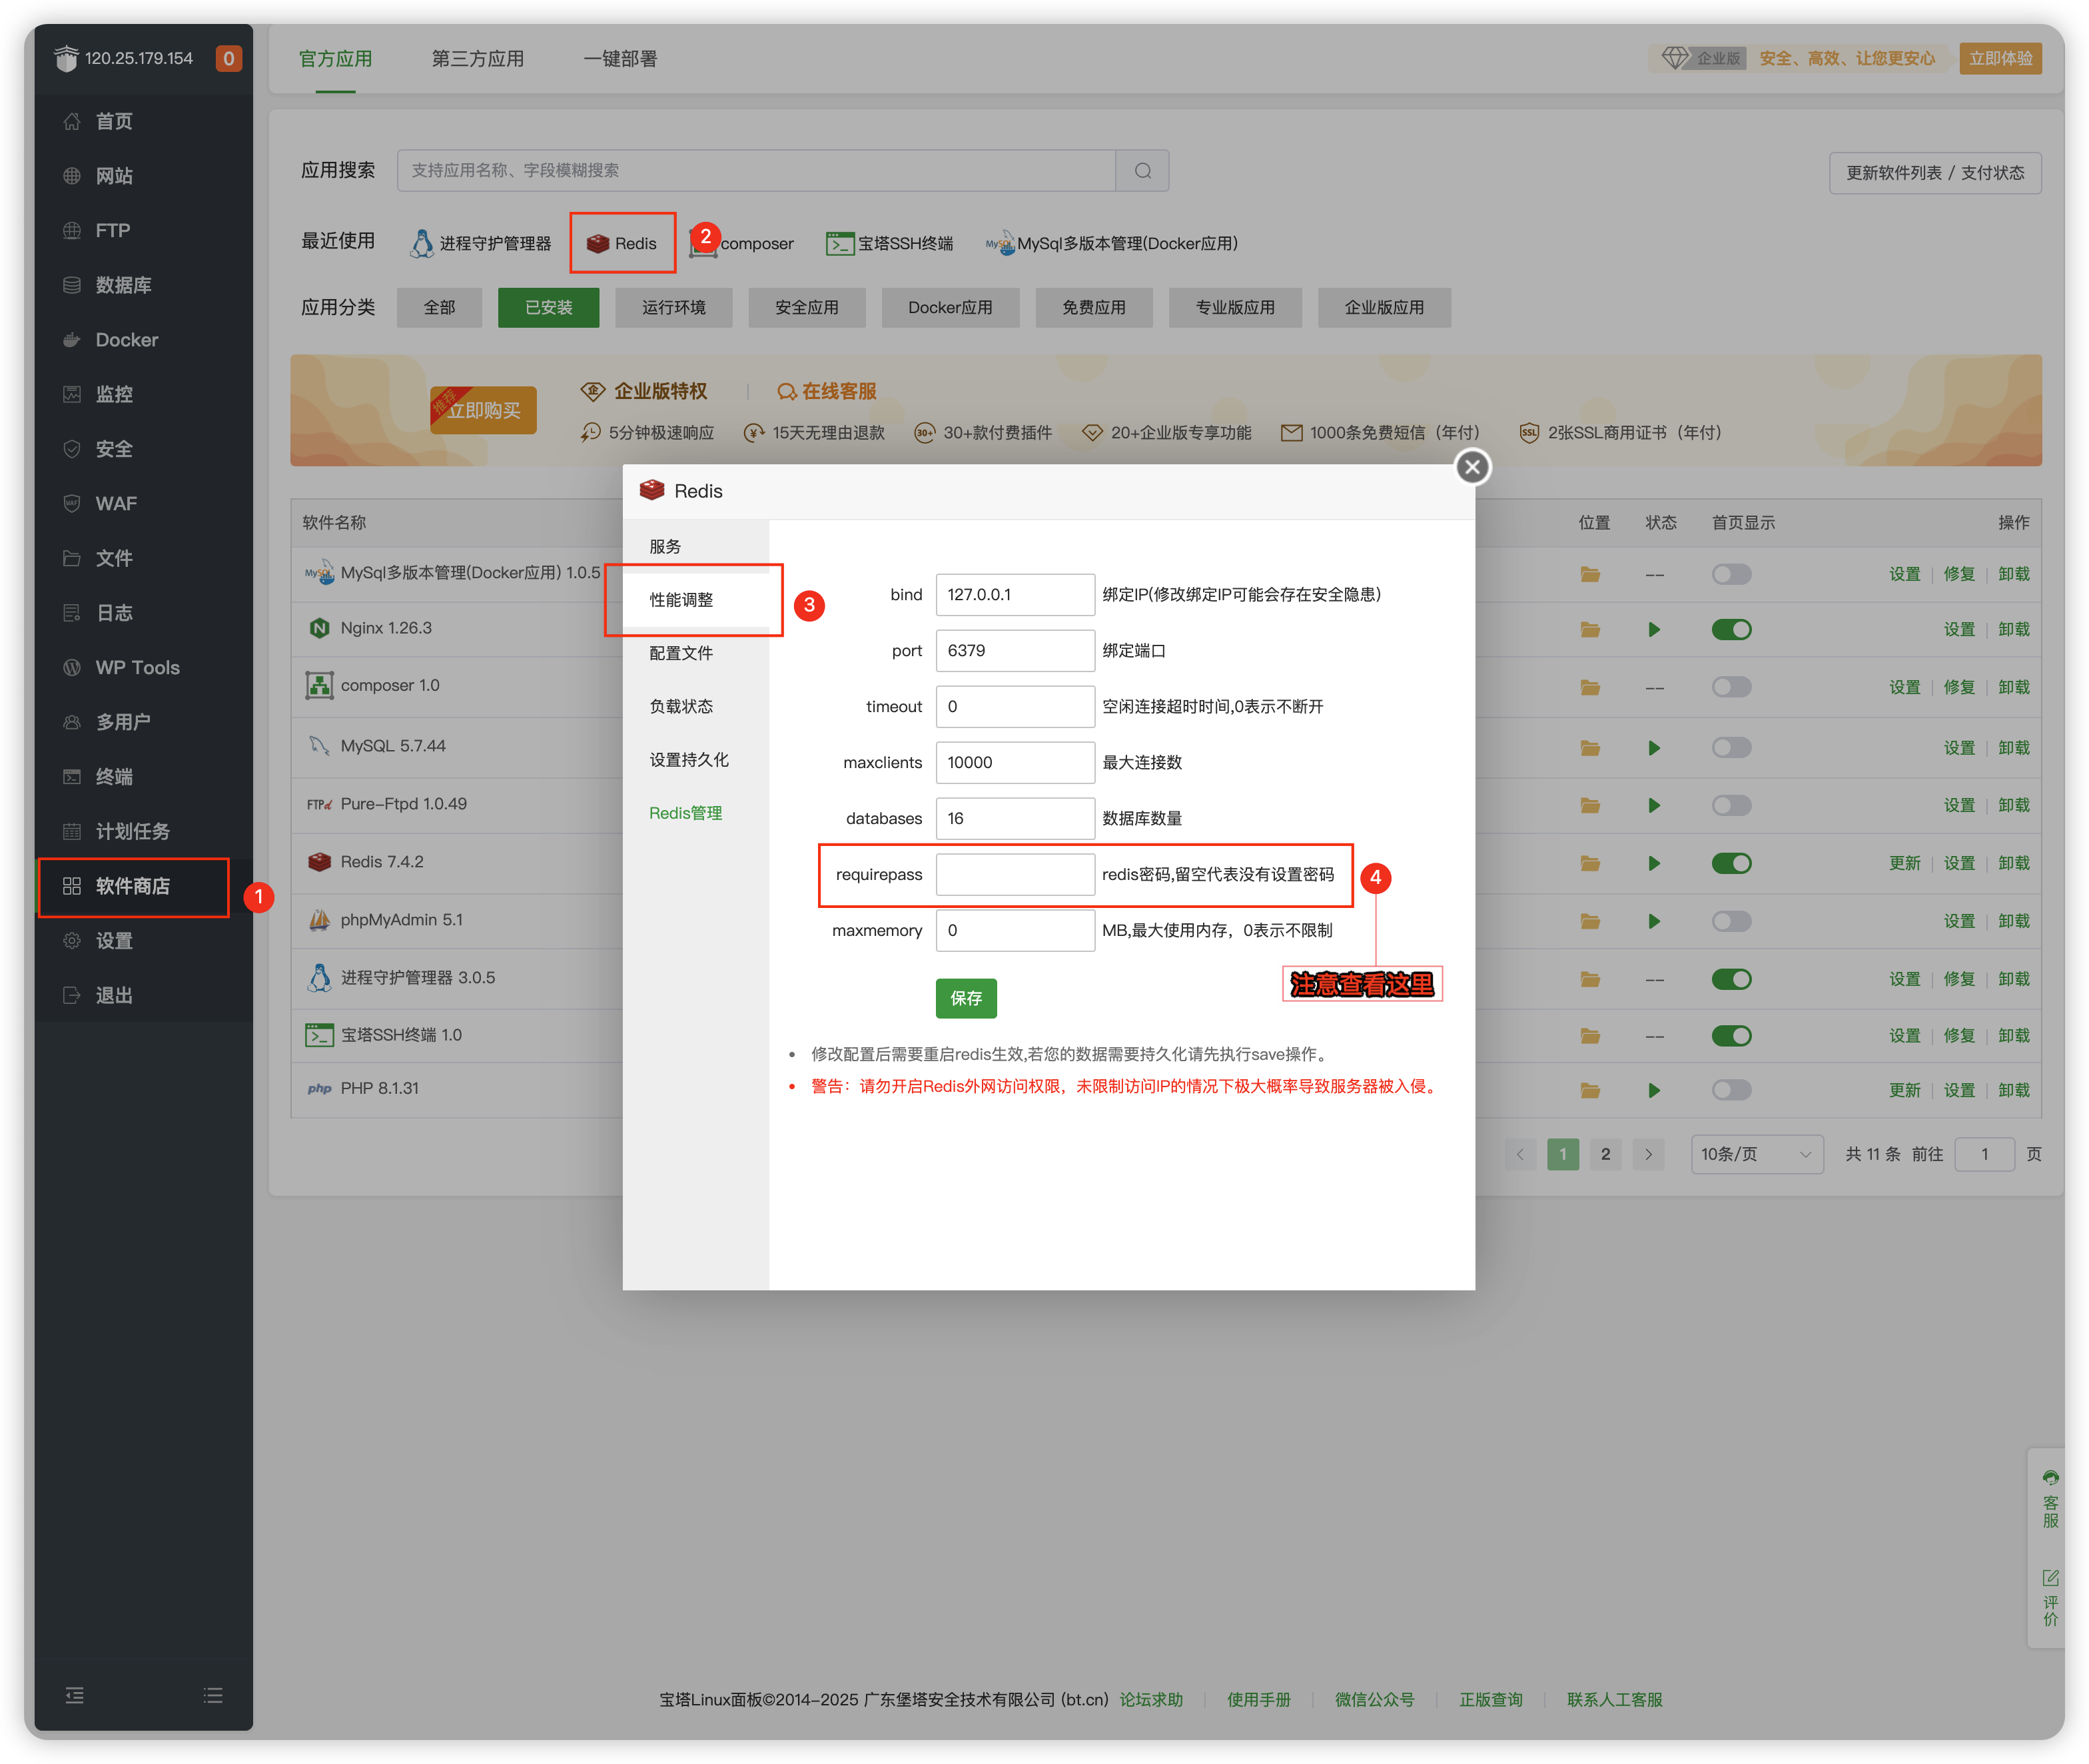Collapse the sidebar menu icon at bottom left
This screenshot has width=2089, height=1764.
[x=75, y=1695]
